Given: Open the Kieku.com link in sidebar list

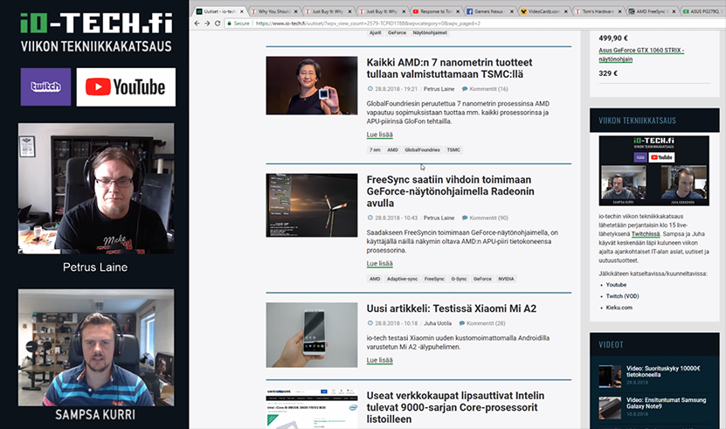Looking at the screenshot, I should click(x=621, y=308).
